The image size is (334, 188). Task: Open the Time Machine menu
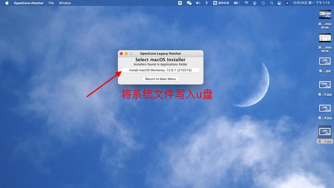click(263, 3)
